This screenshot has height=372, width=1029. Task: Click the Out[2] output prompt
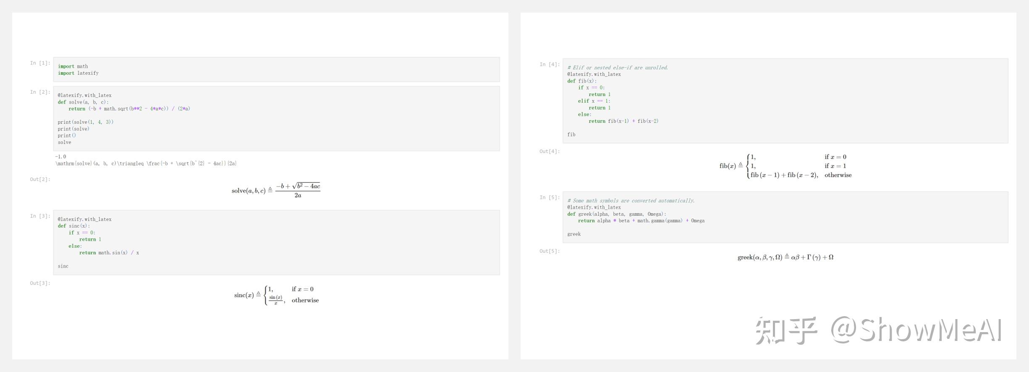[40, 179]
